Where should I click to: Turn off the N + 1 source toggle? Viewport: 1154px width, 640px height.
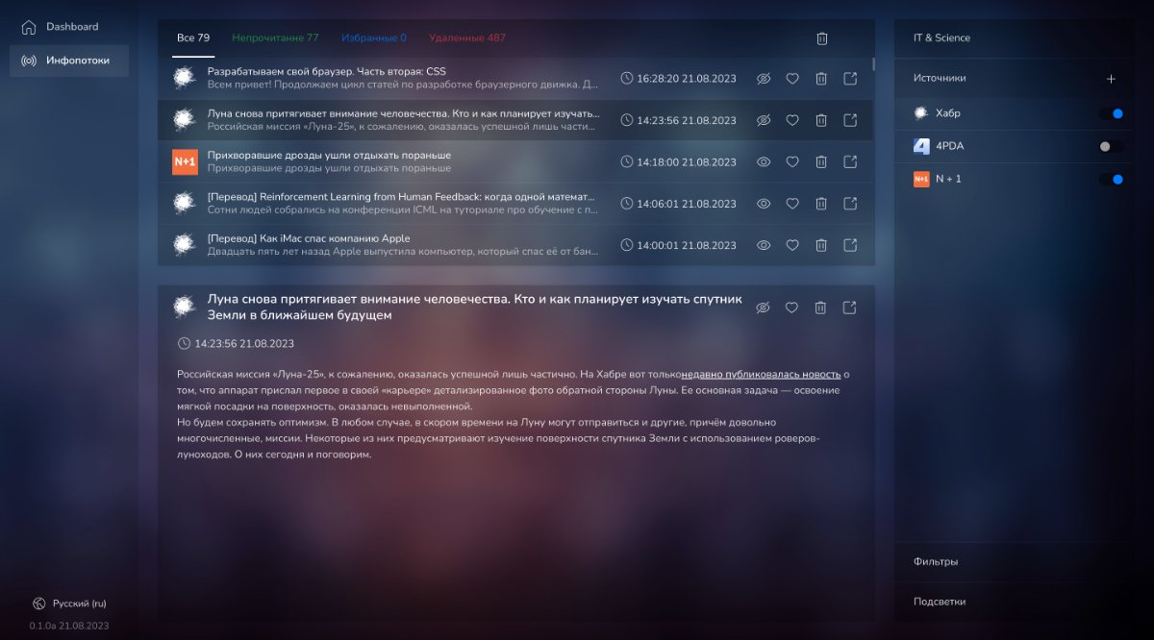coord(1111,179)
